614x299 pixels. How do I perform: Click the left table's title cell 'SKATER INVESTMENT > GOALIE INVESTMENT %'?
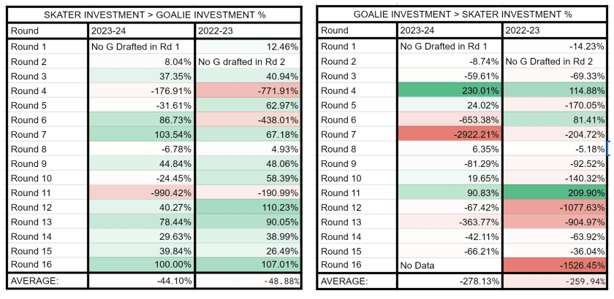pyautogui.click(x=154, y=15)
